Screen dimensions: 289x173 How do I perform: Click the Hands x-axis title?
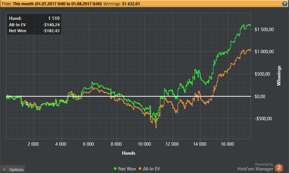(x=128, y=153)
